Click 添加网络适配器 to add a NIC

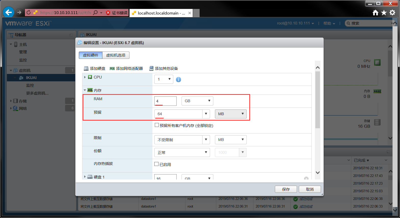(x=126, y=68)
